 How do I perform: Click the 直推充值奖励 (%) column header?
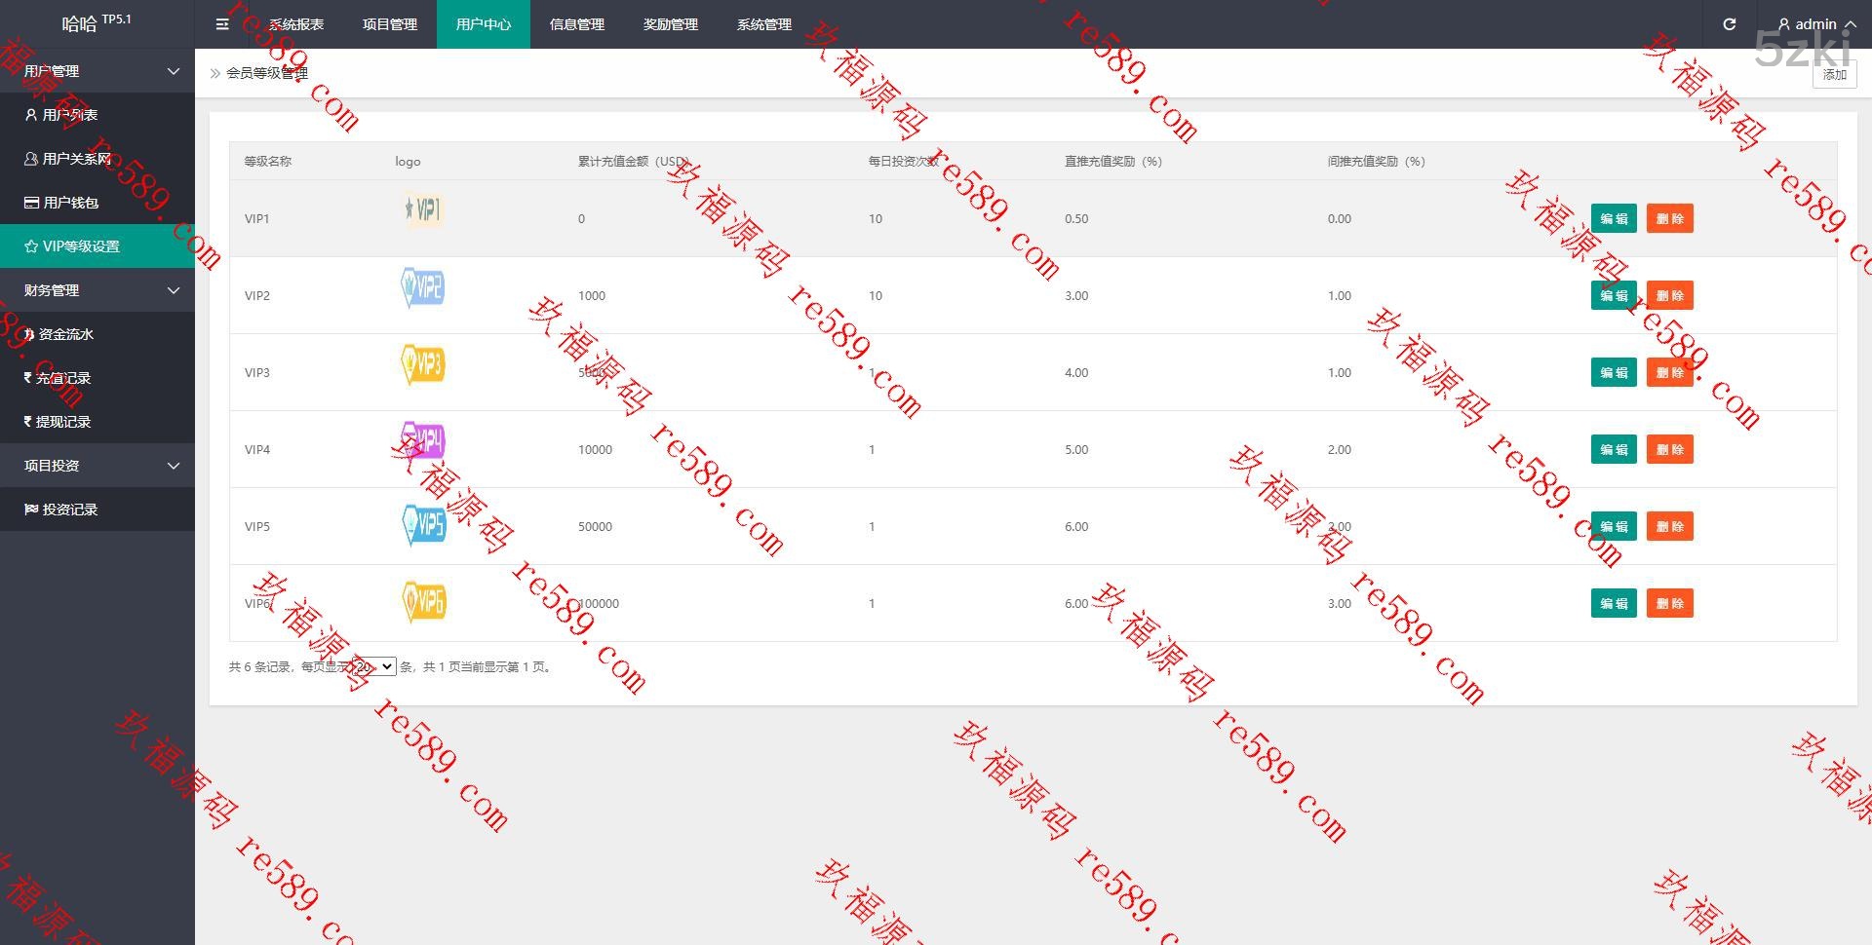(x=1112, y=161)
